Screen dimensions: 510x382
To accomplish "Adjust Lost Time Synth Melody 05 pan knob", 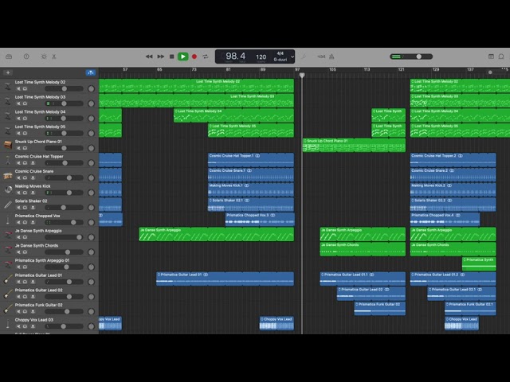I will (91, 133).
